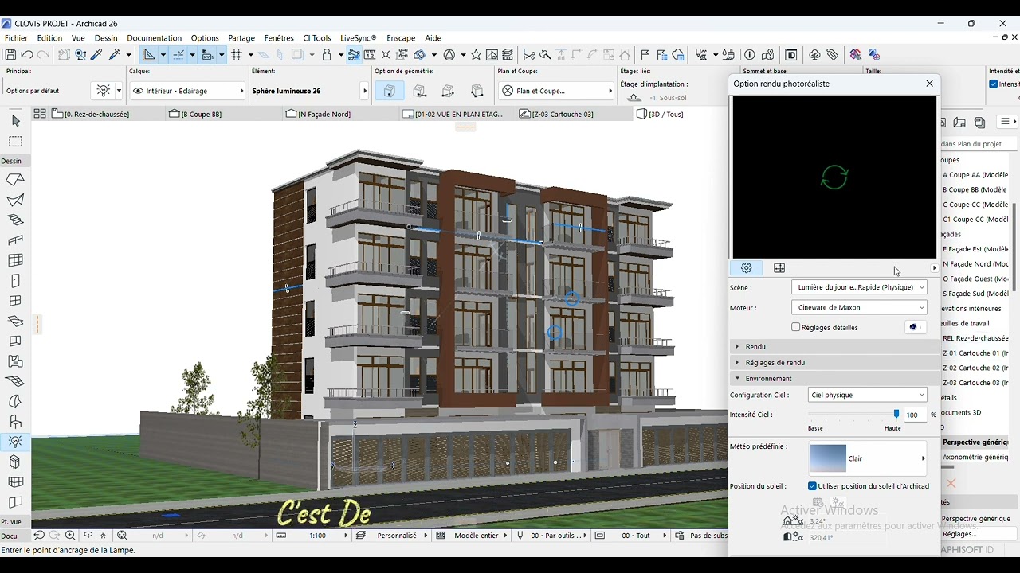Viewport: 1020px width, 573px height.
Task: Close the Option rendu photoréaliste panel
Action: [x=929, y=84]
